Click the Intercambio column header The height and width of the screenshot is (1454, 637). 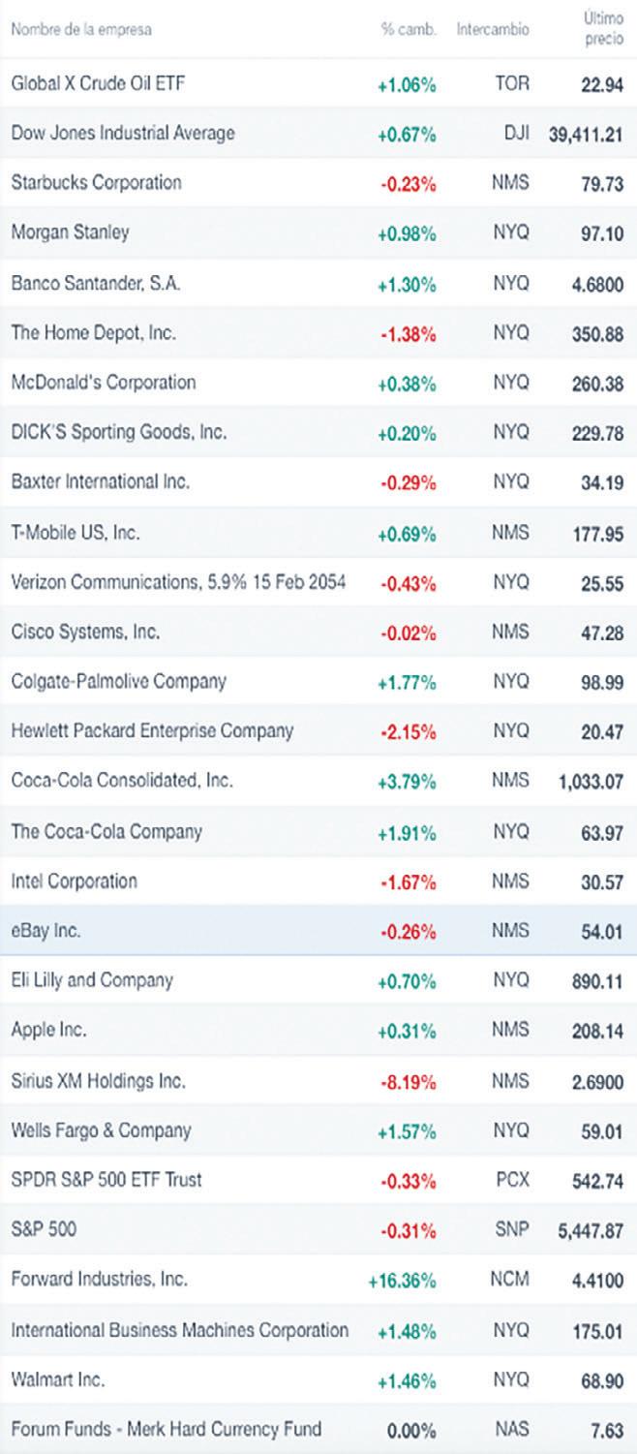493,29
